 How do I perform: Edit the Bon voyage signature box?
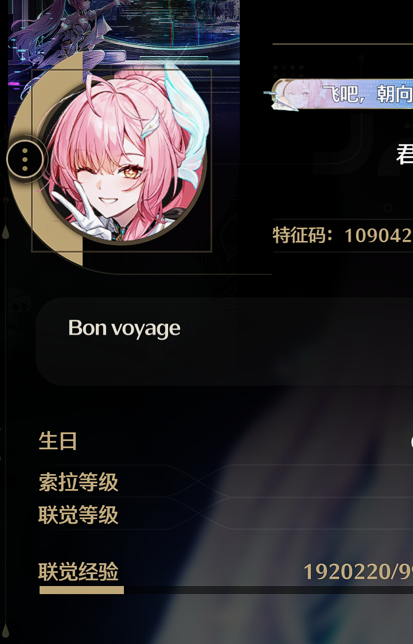pos(224,342)
